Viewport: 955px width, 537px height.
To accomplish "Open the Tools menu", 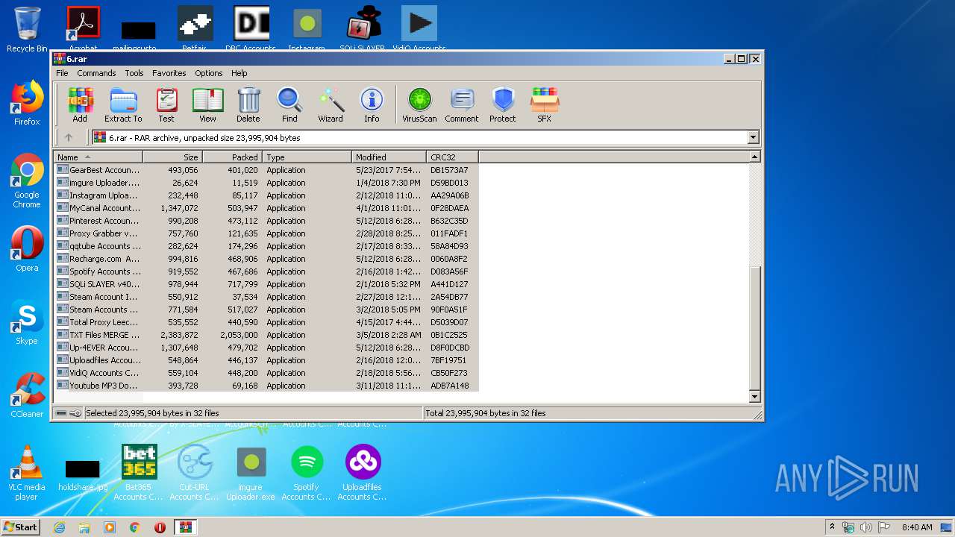I will 134,73.
